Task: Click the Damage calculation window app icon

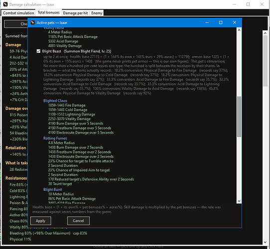Action: [5, 4]
